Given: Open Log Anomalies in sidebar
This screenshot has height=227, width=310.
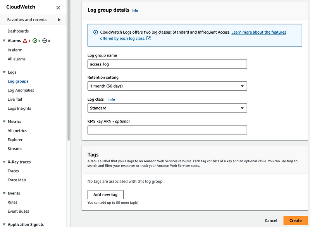Looking at the screenshot, I should coord(21,90).
